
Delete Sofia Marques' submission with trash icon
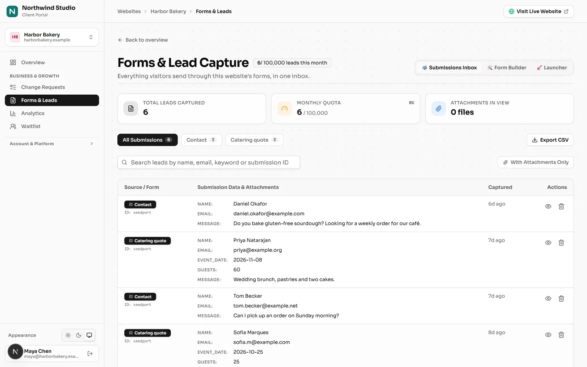[561, 335]
